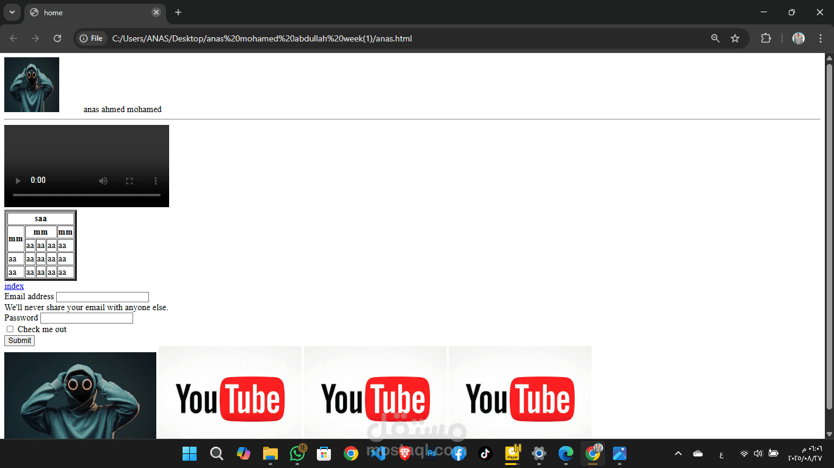Open a new browser tab
The height and width of the screenshot is (468, 834).
click(x=178, y=12)
